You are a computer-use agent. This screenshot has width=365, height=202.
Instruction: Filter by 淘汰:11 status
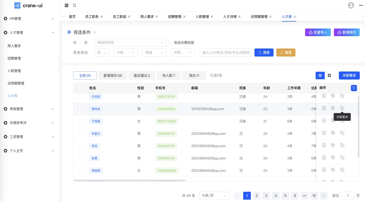point(194,75)
